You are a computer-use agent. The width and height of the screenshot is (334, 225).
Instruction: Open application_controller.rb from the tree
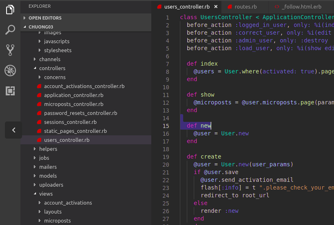point(74,95)
